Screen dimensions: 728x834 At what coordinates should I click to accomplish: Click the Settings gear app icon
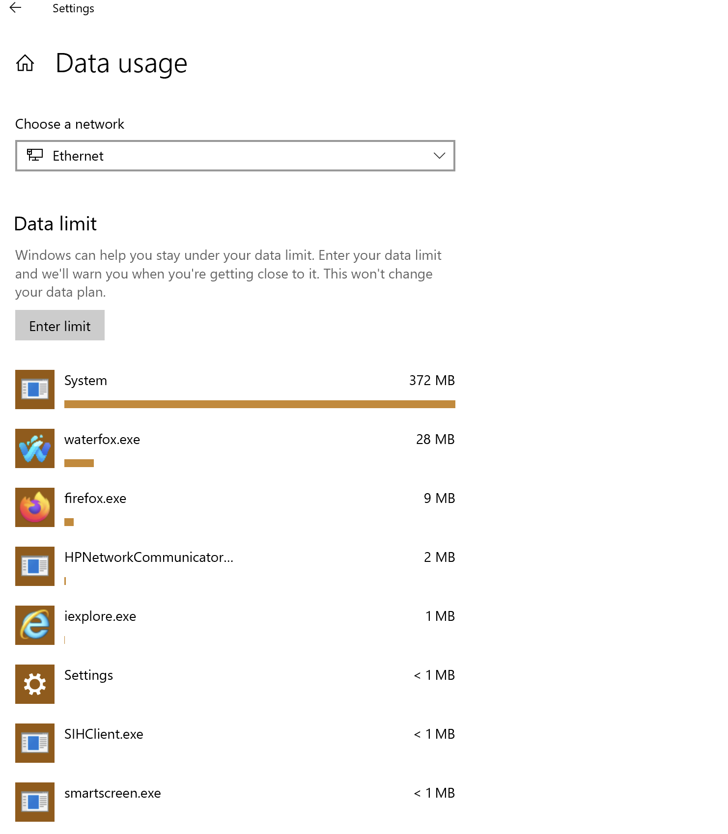[35, 684]
